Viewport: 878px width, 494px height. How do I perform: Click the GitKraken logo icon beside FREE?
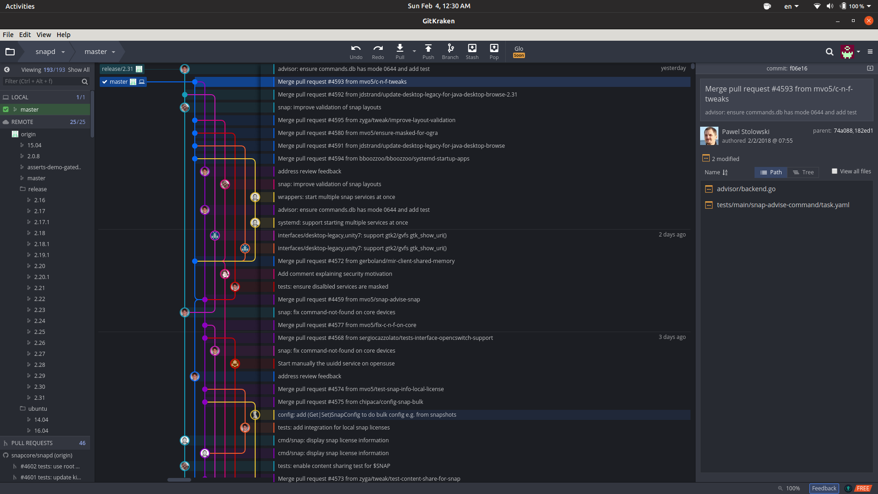pos(848,488)
